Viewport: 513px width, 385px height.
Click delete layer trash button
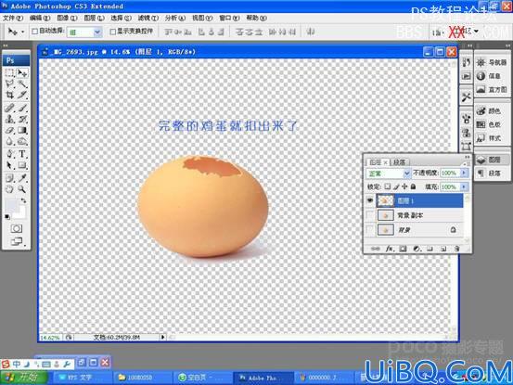(457, 249)
